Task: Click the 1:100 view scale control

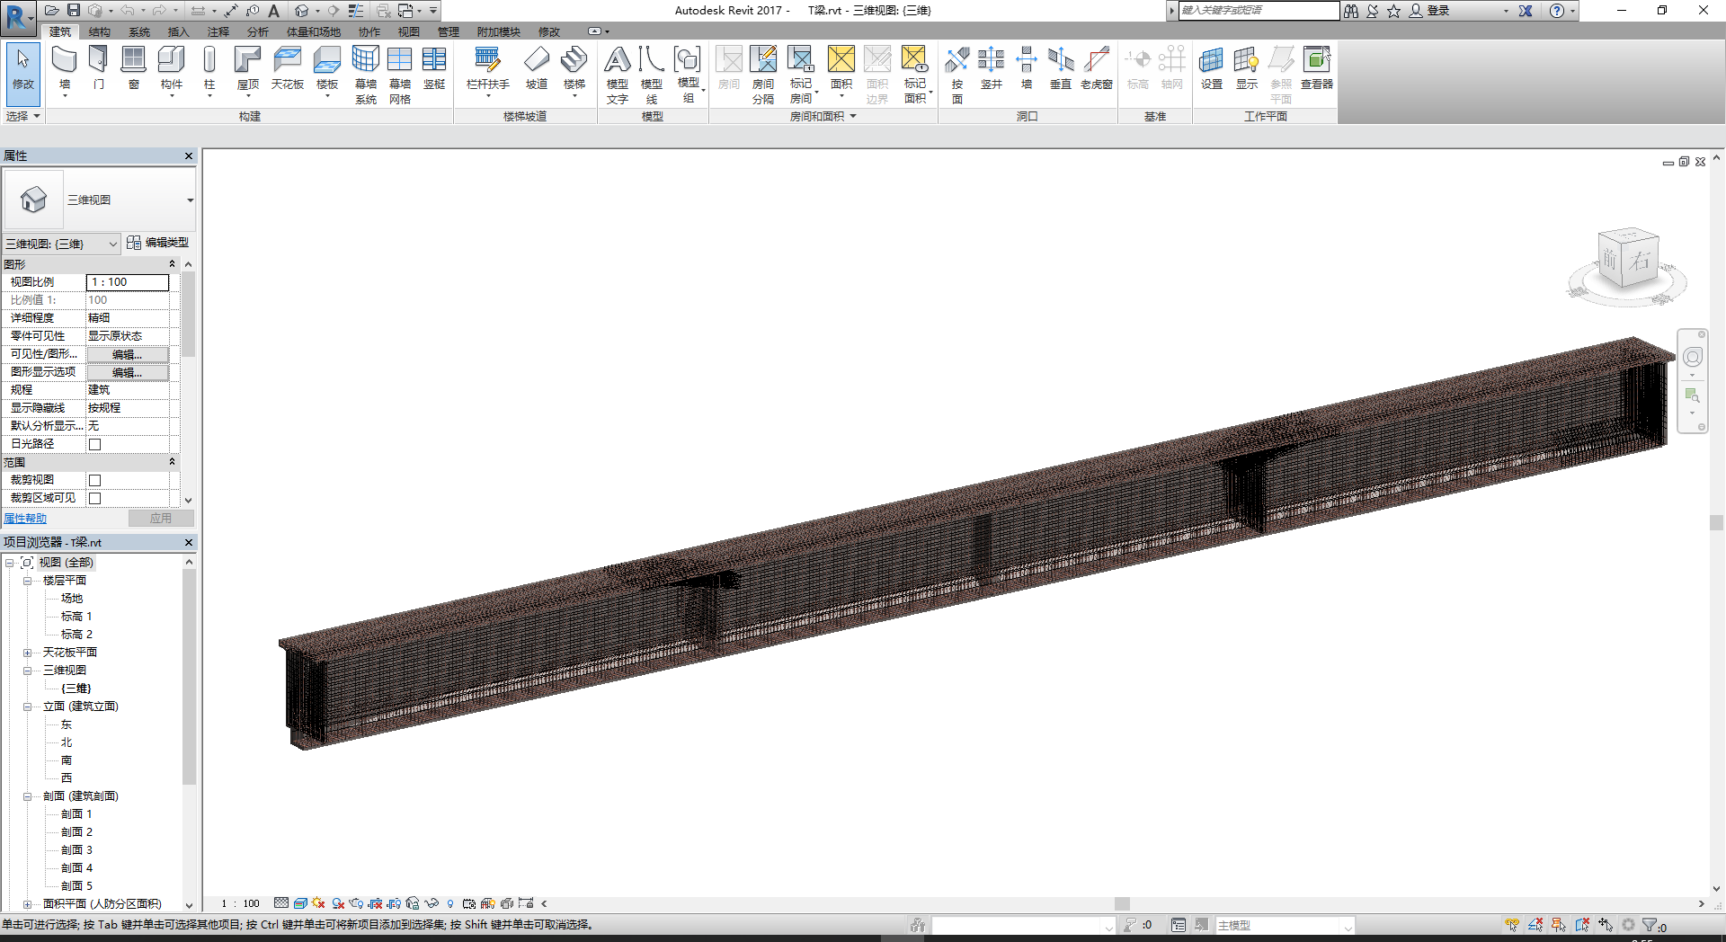Action: 127,281
